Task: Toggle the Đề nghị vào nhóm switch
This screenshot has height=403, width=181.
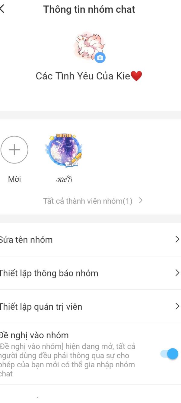Action: pyautogui.click(x=169, y=353)
